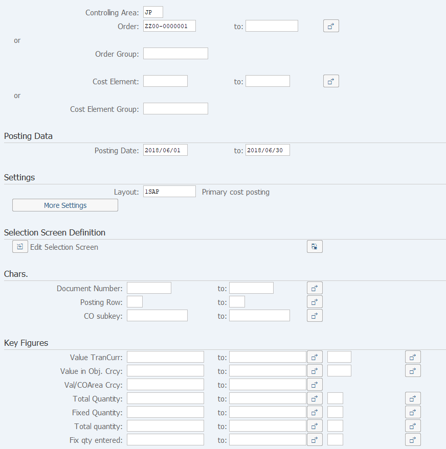Viewport: 446px width, 449px height.
Task: Open multiple selection for Value TranCurr
Action: click(314, 357)
